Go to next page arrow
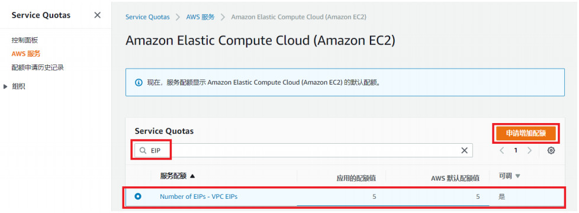Viewport: 579px width, 213px height. [529, 150]
